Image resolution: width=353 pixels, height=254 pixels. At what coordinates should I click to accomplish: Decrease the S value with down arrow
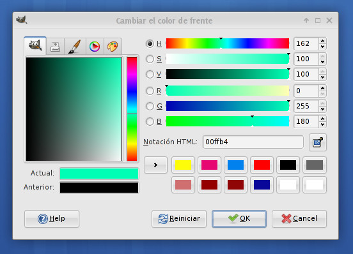[322, 62]
